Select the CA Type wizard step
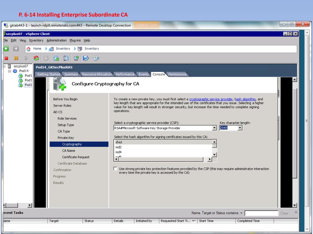The width and height of the screenshot is (313, 234). pyautogui.click(x=64, y=131)
